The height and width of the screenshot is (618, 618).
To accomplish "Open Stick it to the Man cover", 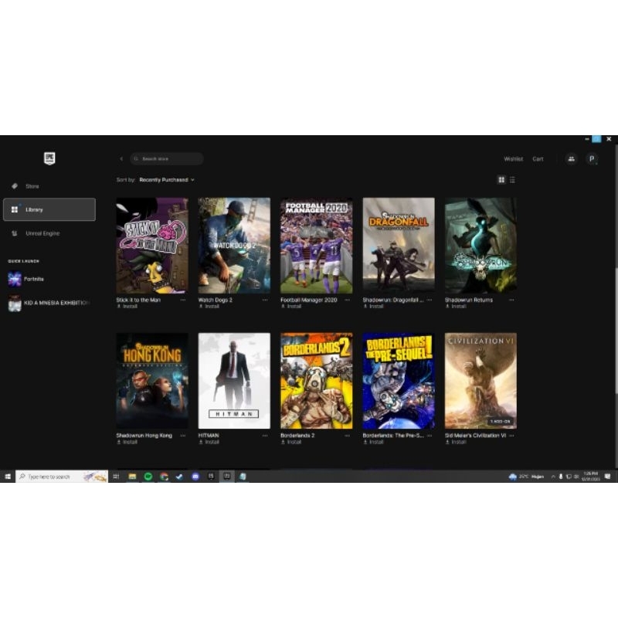I will click(x=152, y=246).
